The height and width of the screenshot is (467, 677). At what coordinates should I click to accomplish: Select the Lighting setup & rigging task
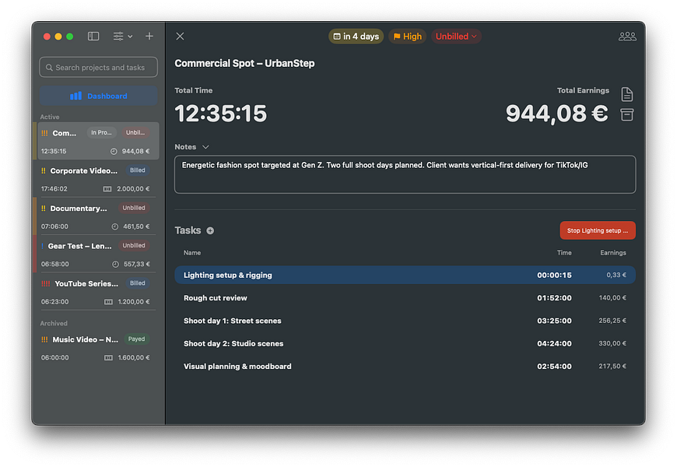point(405,276)
